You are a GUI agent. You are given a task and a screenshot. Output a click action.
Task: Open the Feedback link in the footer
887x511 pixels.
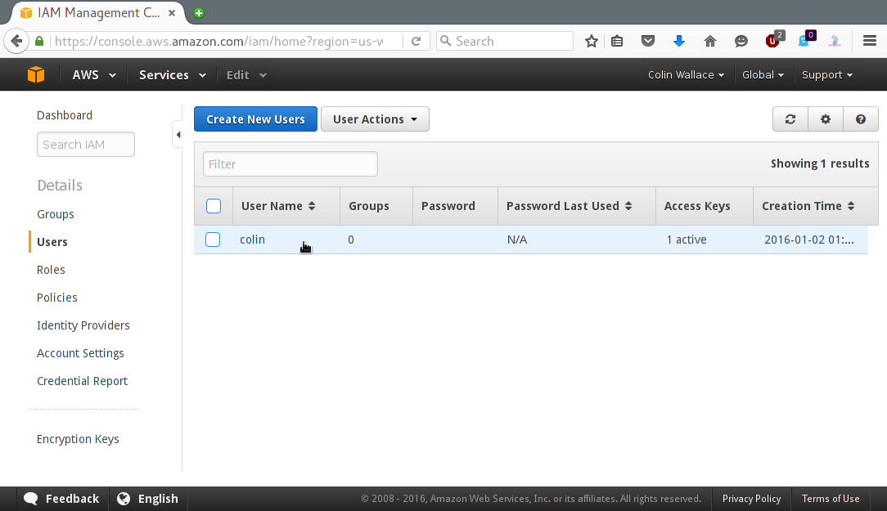[x=72, y=499]
